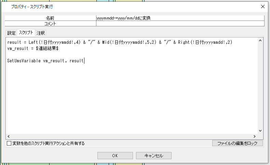Viewport: 270px width, 165px height.
Task: Close the プロパティ dialog with X
Action: (x=262, y=7)
